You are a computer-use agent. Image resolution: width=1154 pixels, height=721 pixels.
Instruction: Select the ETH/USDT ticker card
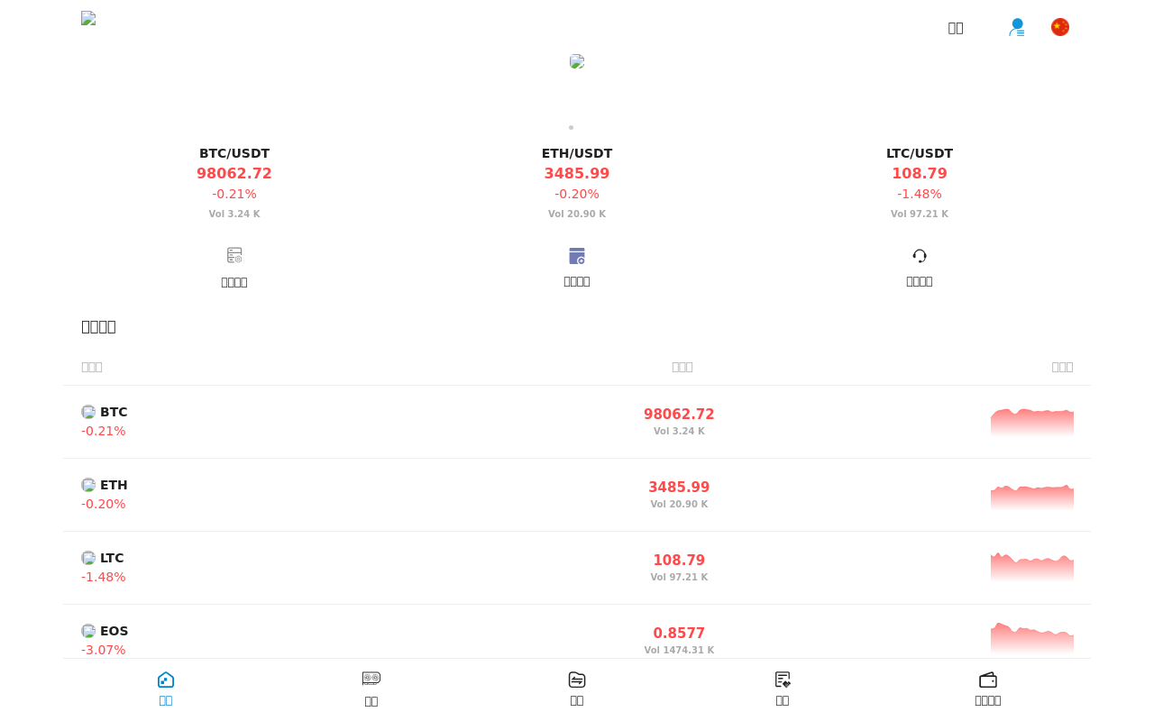pyautogui.click(x=577, y=183)
